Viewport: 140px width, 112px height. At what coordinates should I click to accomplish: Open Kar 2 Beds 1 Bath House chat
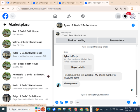[x=26, y=33]
